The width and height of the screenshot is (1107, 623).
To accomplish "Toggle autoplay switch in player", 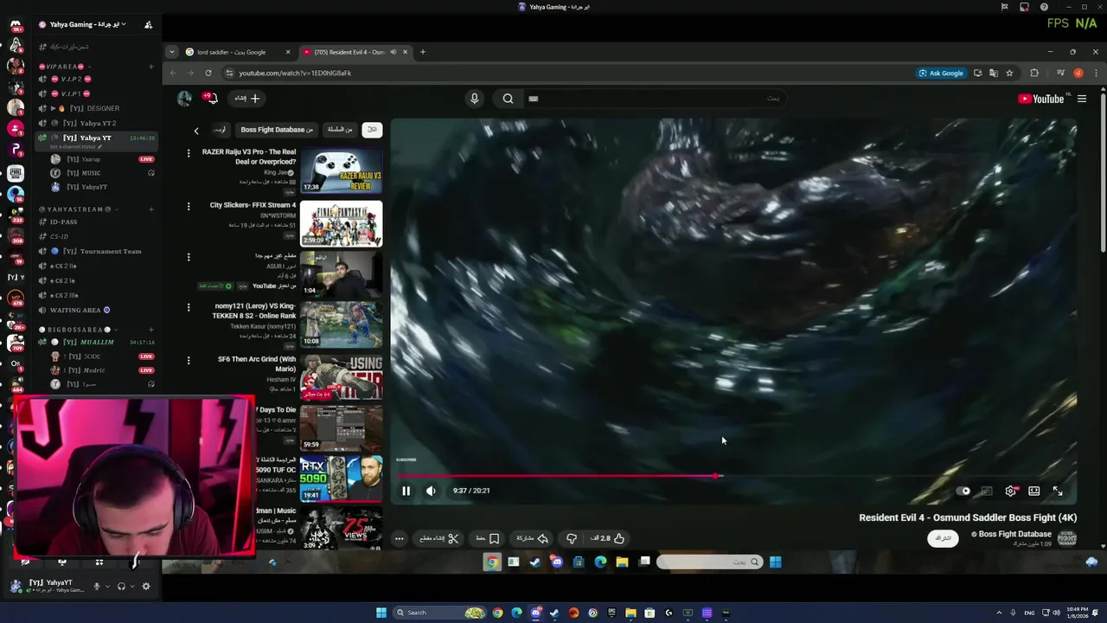I will 963,491.
